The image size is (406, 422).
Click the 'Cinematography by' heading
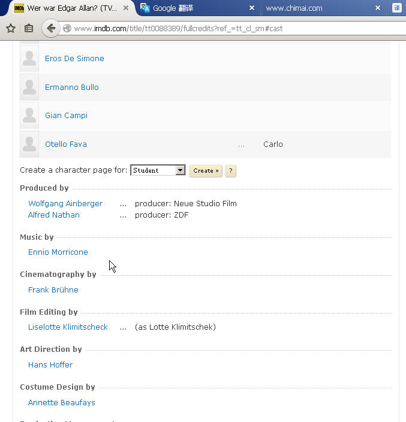coord(58,275)
